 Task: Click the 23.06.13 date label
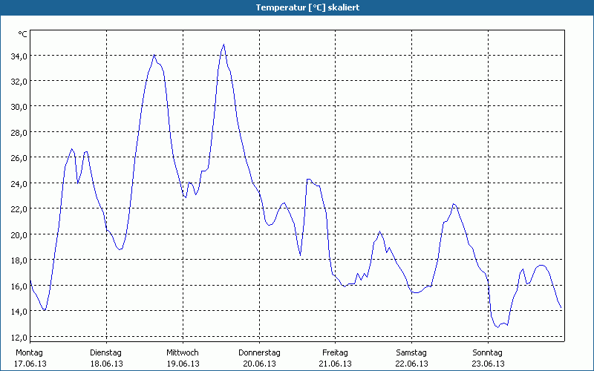[x=488, y=364]
